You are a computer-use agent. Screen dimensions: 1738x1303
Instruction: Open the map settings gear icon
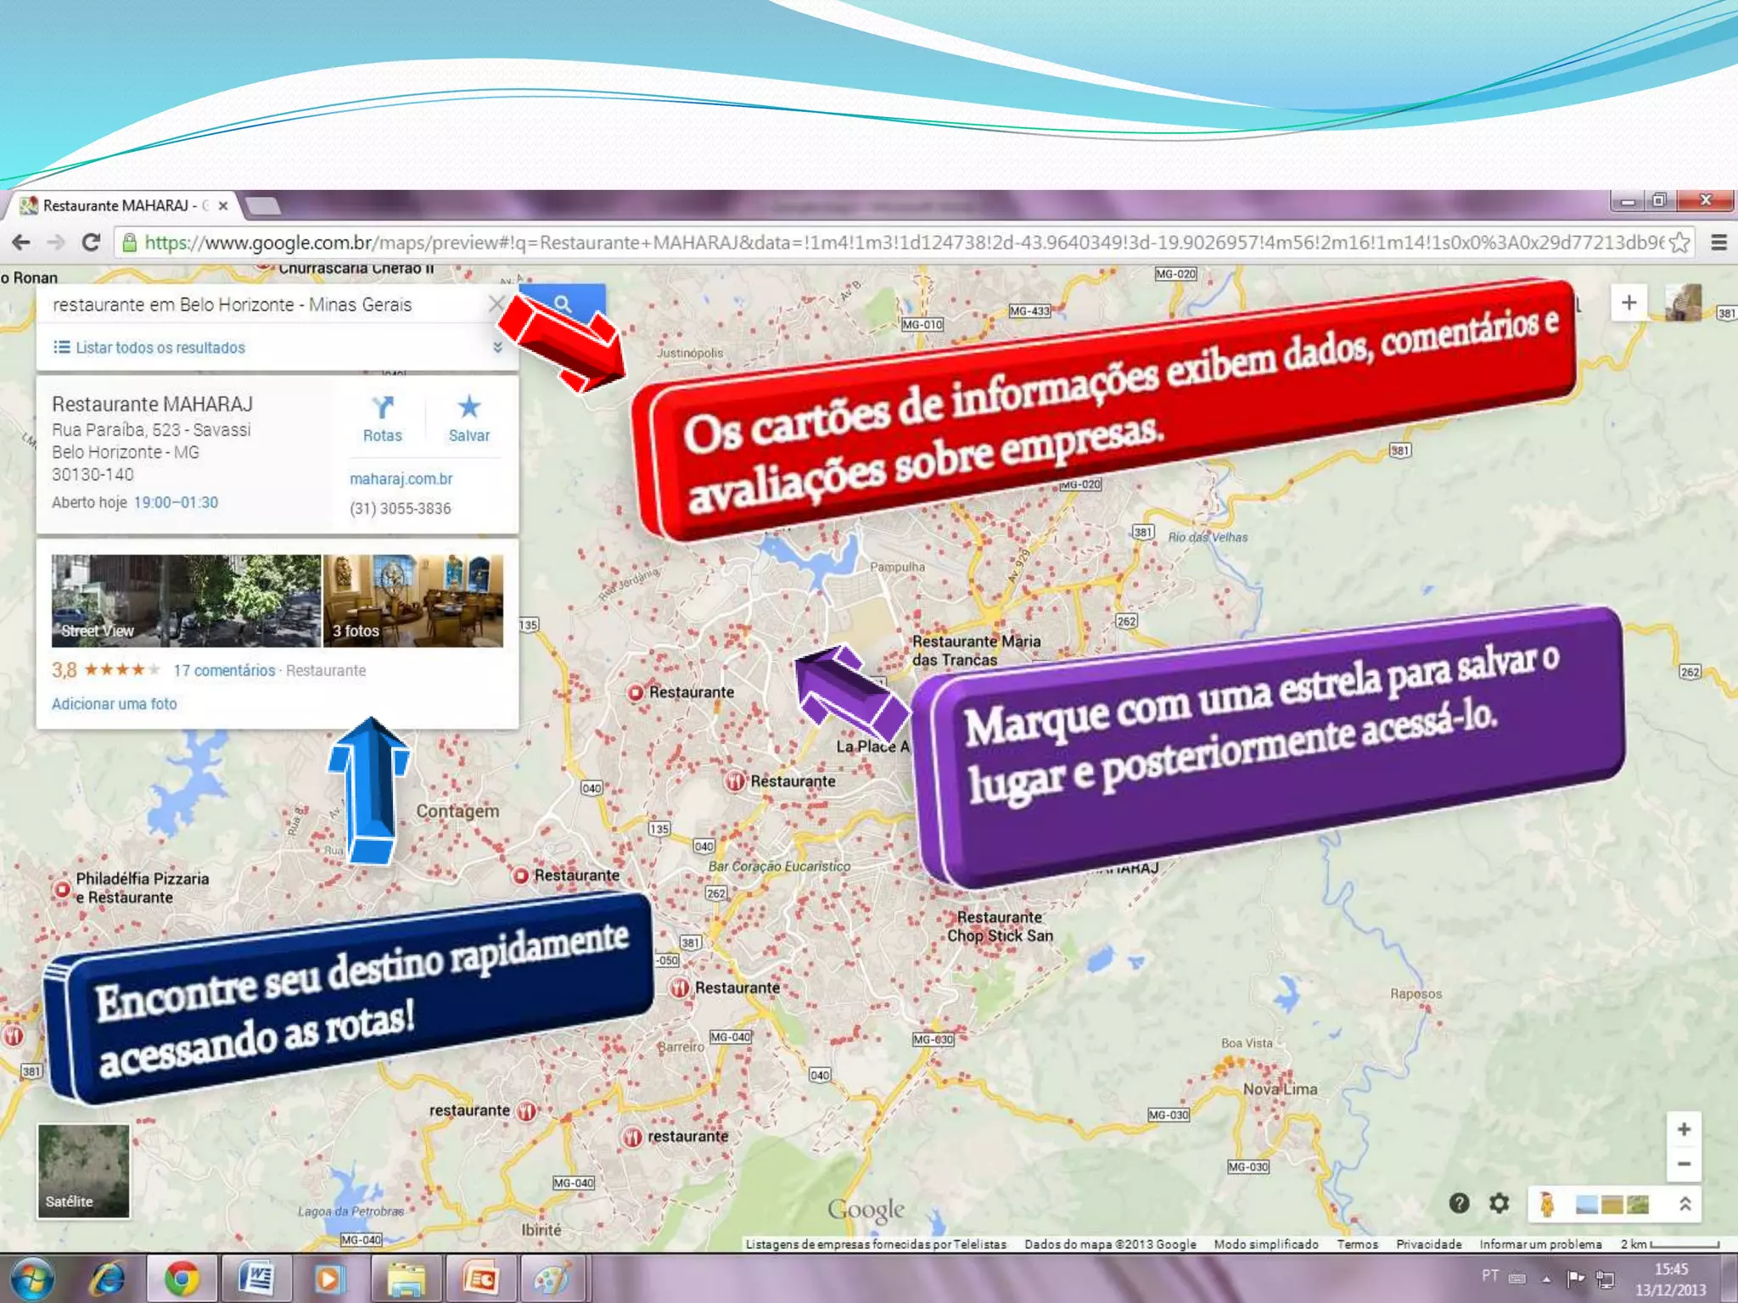pos(1499,1203)
